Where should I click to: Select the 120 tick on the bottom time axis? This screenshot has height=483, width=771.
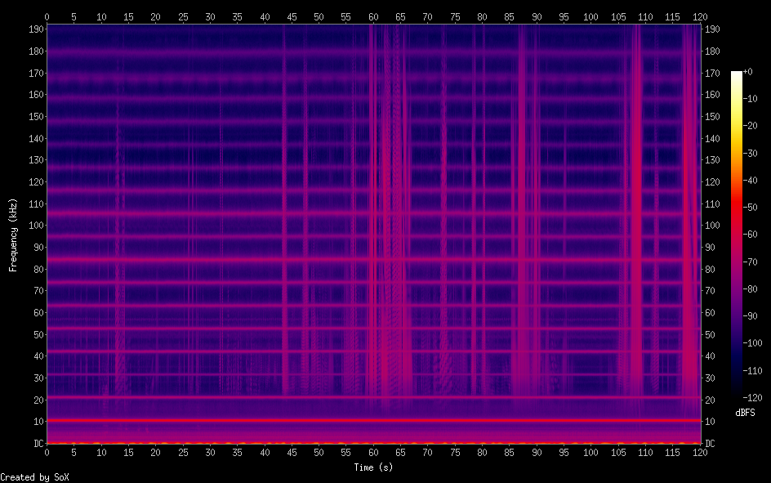[x=700, y=452]
